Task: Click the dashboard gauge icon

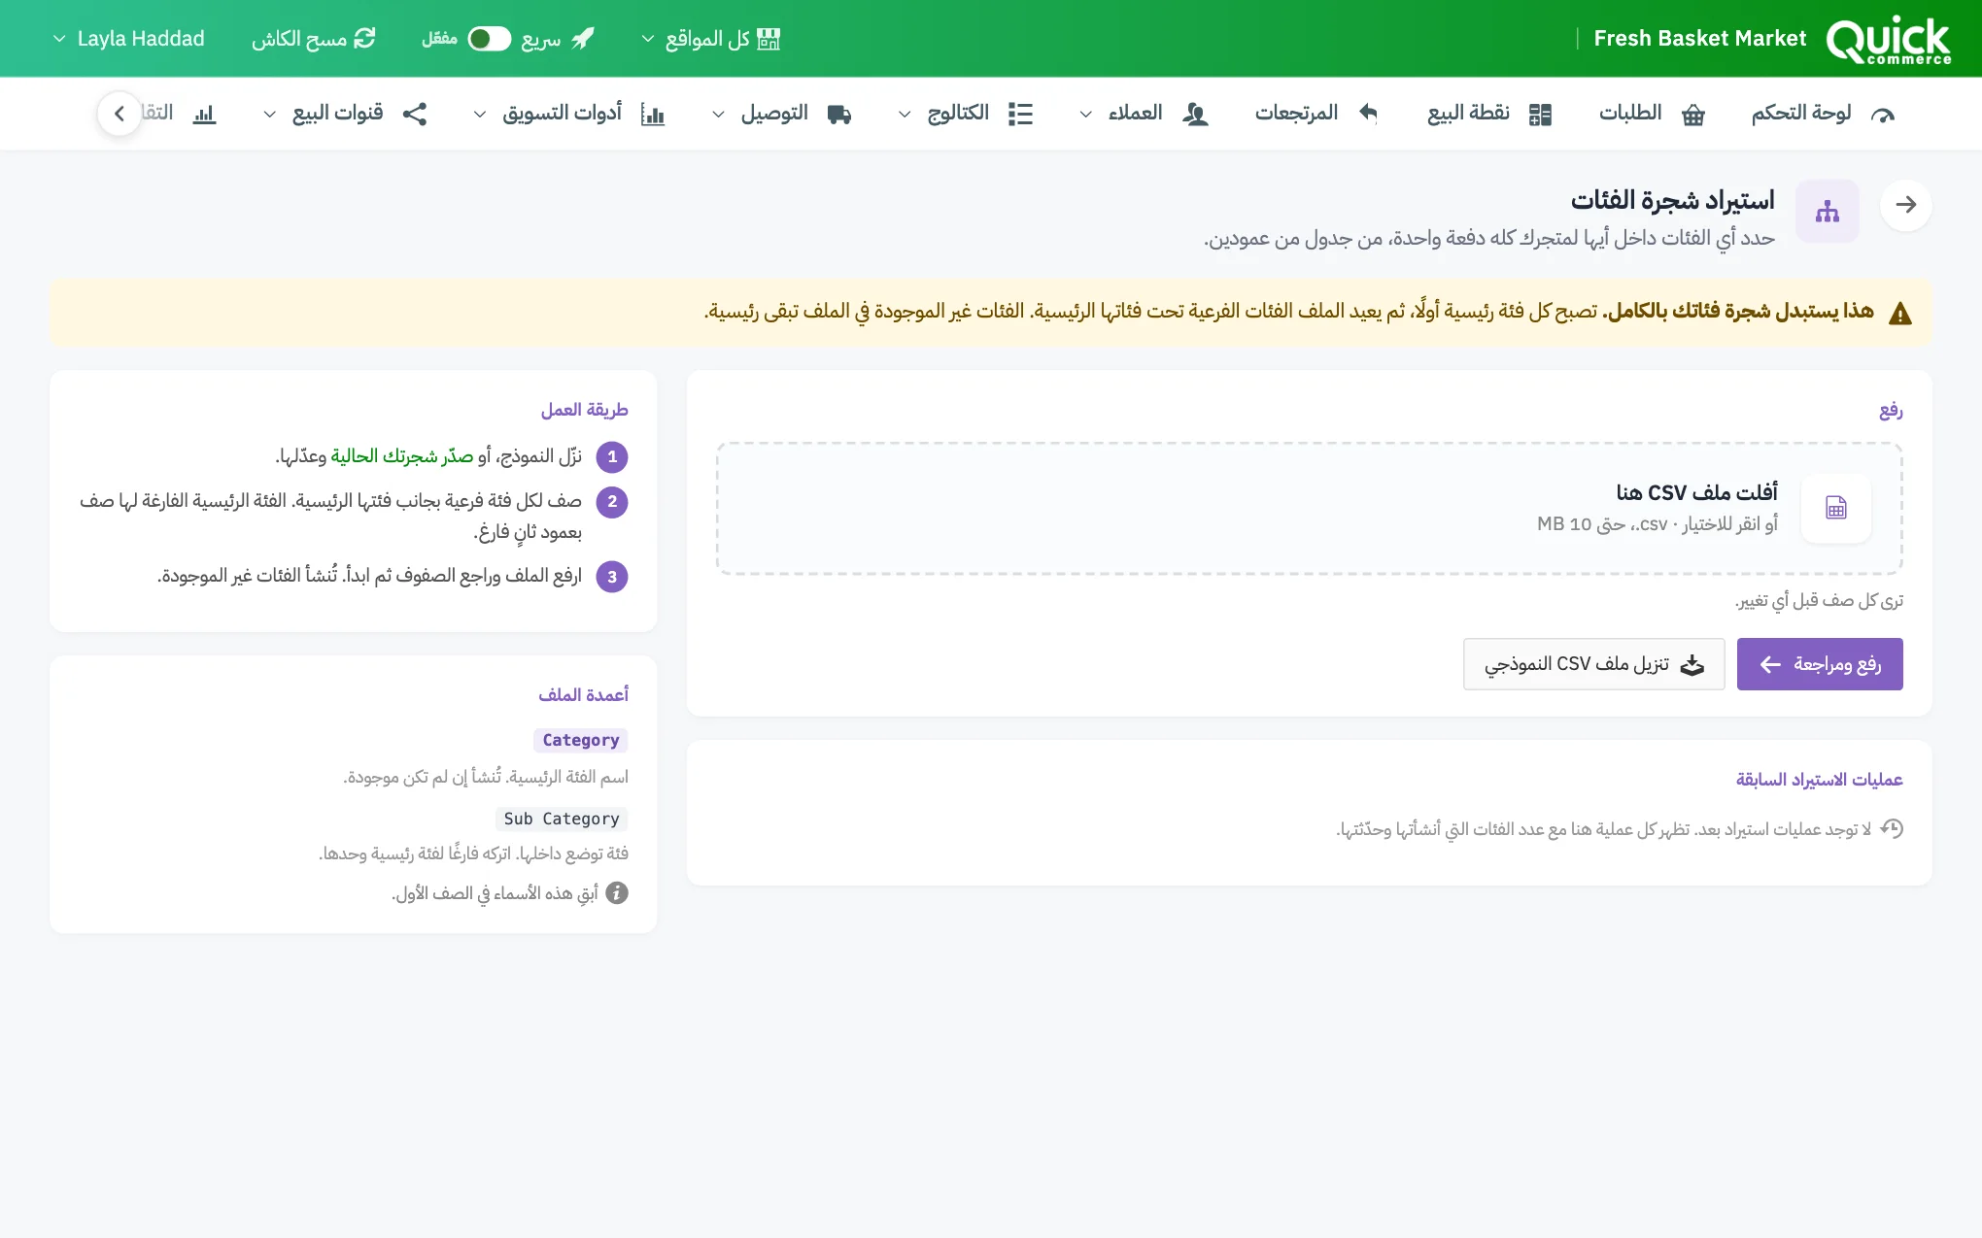Action: [1882, 115]
